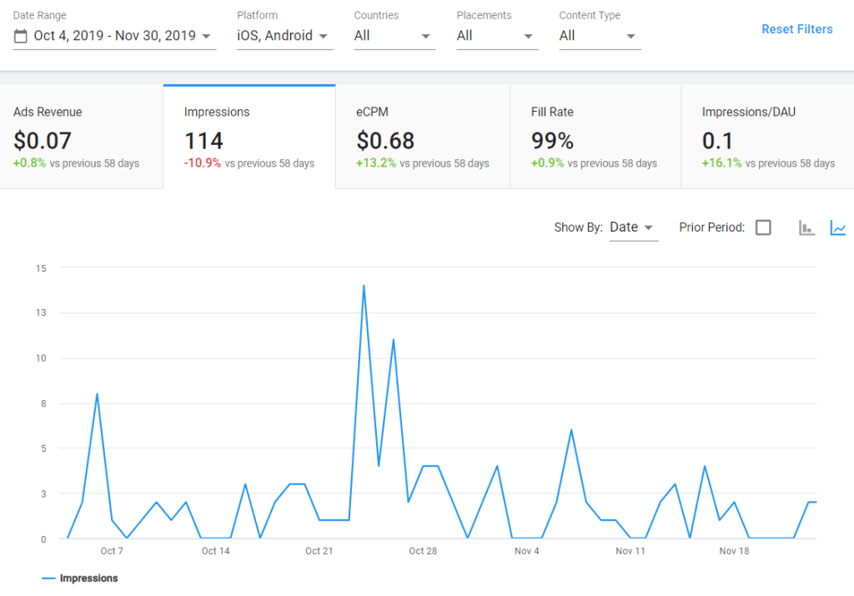Toggle the Impressions legend series
The height and width of the screenshot is (596, 854).
point(80,578)
